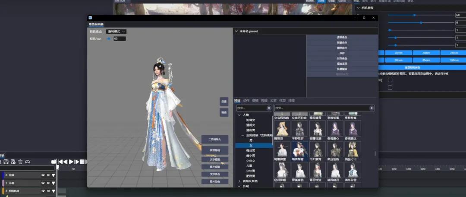Step back one frame in timeline
The height and width of the screenshot is (197, 466).
click(x=66, y=162)
